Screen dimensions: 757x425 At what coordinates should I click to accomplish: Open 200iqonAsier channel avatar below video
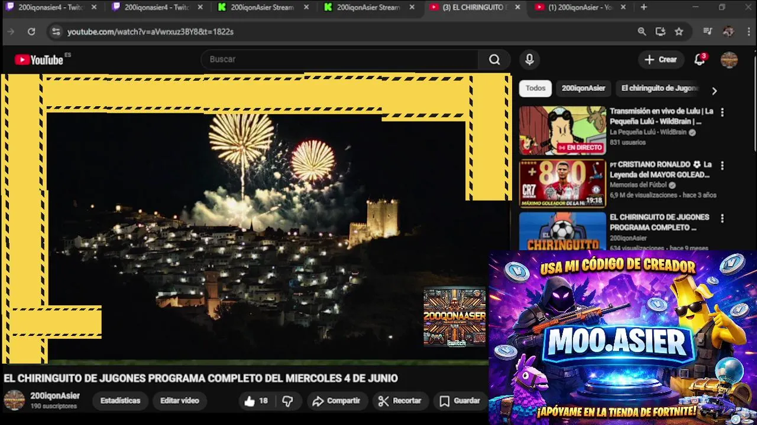14,400
